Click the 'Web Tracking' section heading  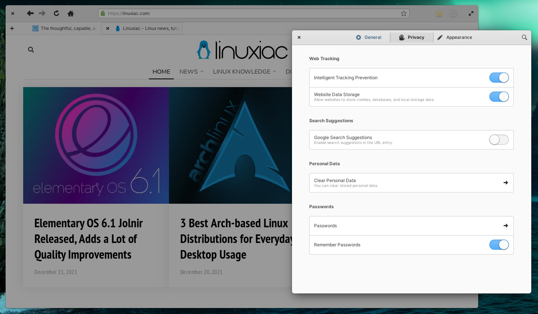(324, 59)
